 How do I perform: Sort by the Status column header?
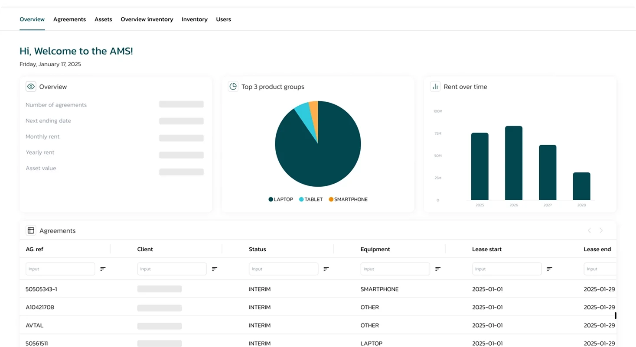pos(258,249)
